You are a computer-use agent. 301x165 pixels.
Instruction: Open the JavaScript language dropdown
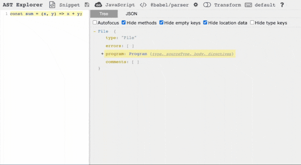tap(120, 5)
